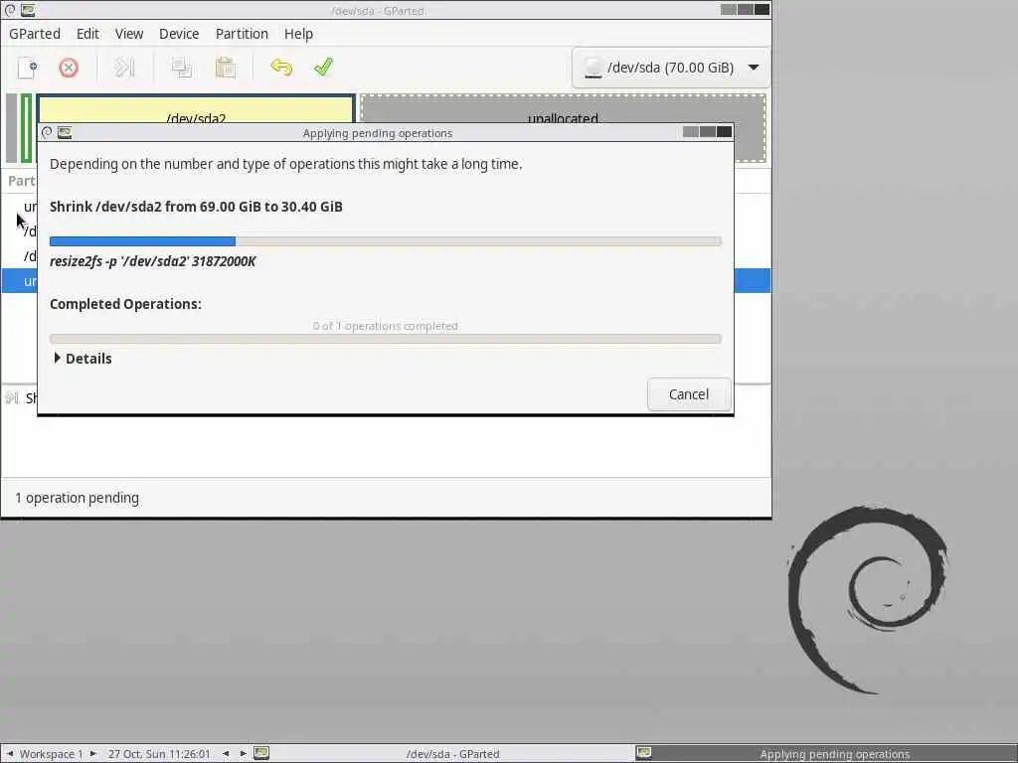Image resolution: width=1018 pixels, height=763 pixels.
Task: Open the GParted menu
Action: pos(35,34)
